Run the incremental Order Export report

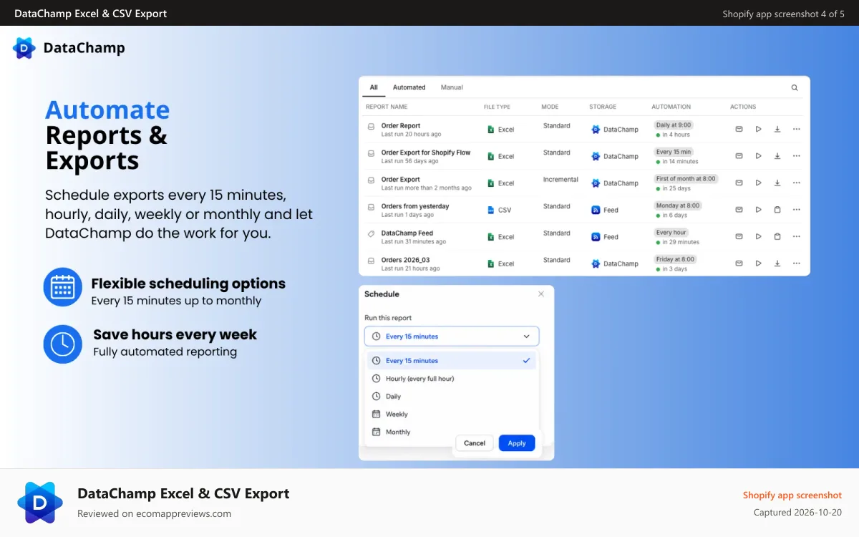758,183
